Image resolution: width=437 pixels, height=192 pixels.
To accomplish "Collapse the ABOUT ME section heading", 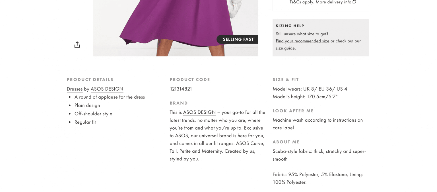I will click(x=286, y=142).
